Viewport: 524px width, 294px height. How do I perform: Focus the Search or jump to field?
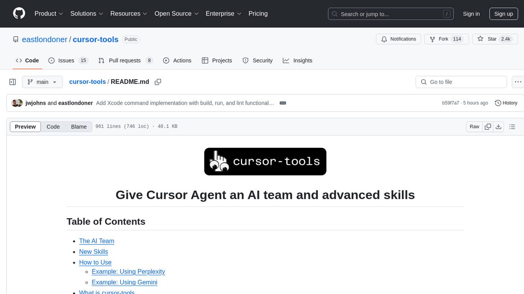390,14
